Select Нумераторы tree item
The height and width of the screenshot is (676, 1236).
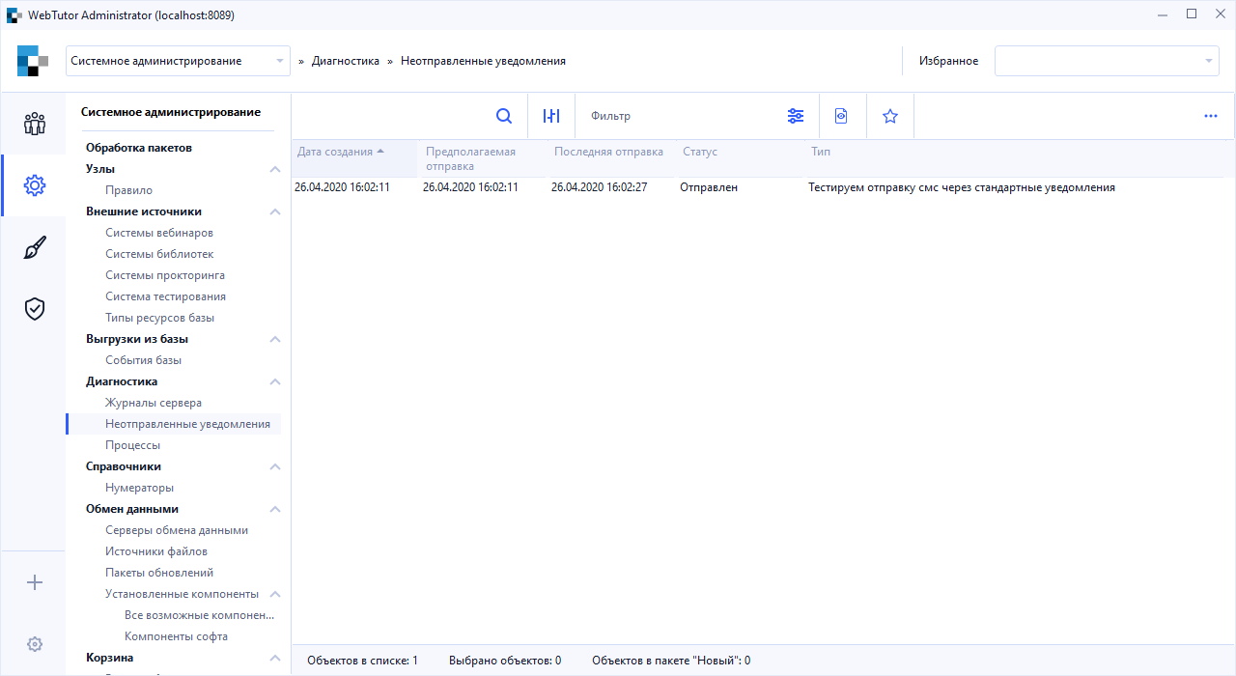point(139,488)
